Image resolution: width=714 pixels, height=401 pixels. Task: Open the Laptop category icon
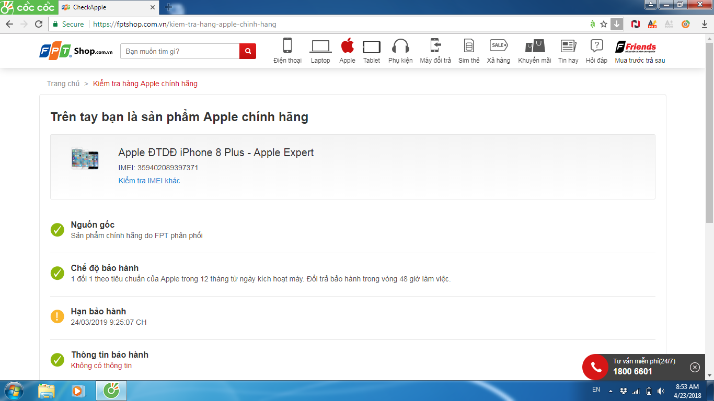(320, 51)
